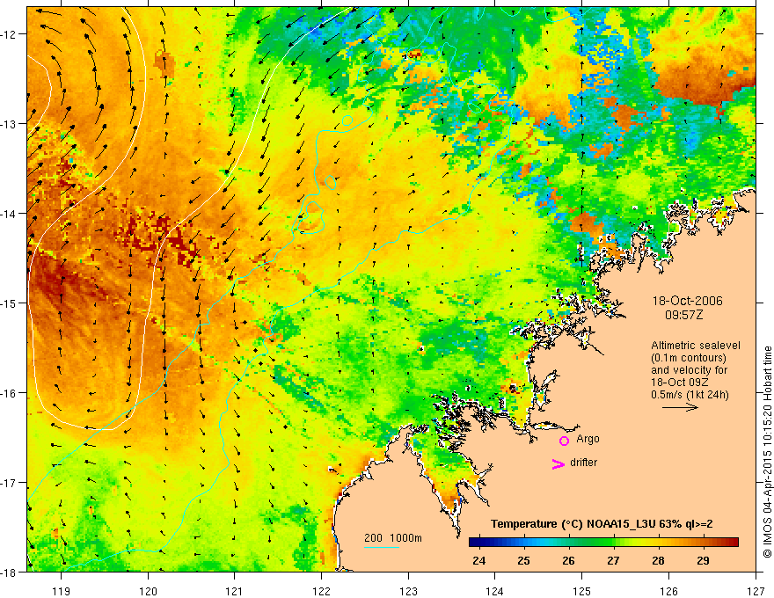Click the magenta drifter arrowhead legend marker
774x598 pixels.
(x=559, y=463)
